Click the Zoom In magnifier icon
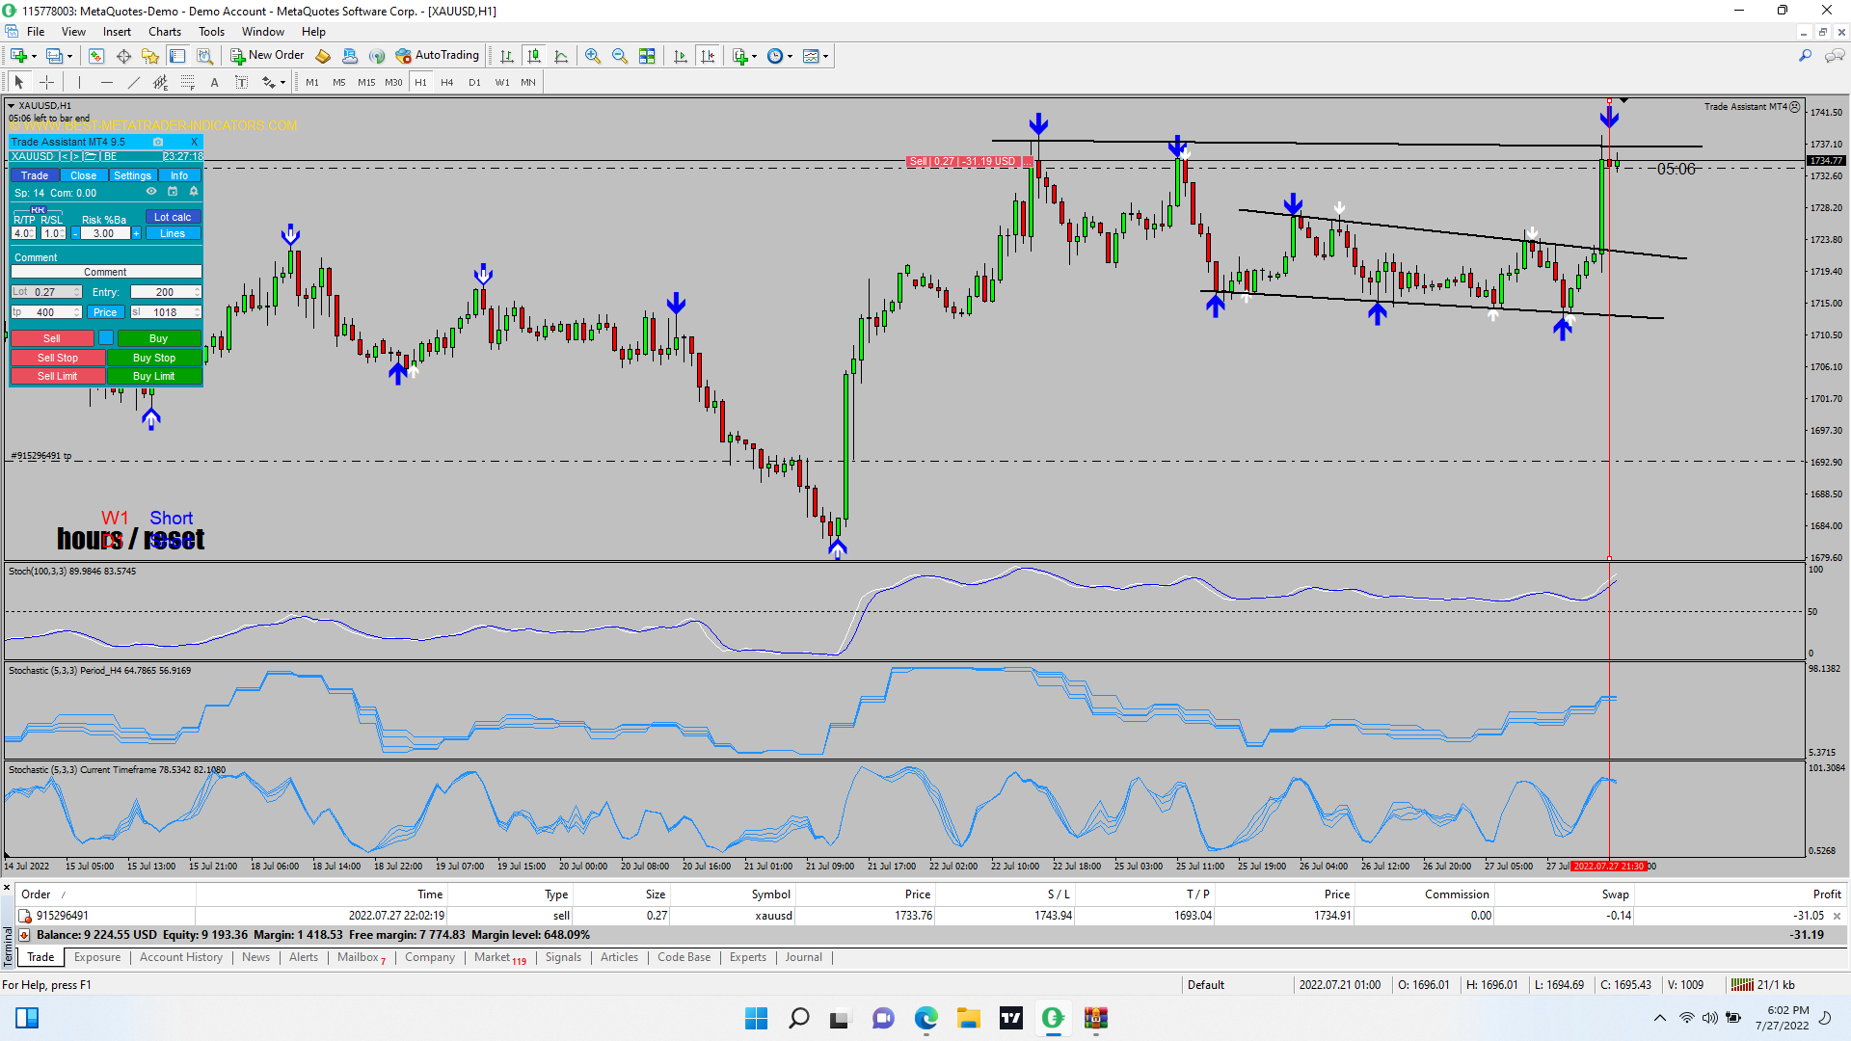This screenshot has width=1851, height=1041. coord(593,56)
